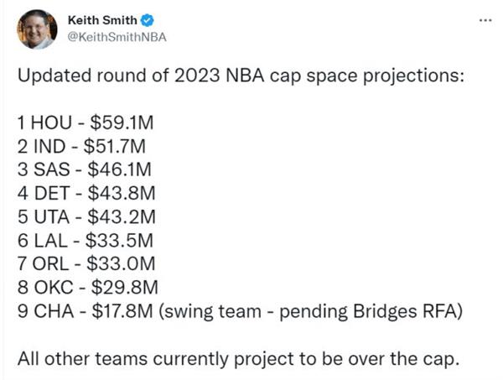The width and height of the screenshot is (503, 380).
Task: Click the $59.1M amount for Houston
Action: [x=122, y=123]
